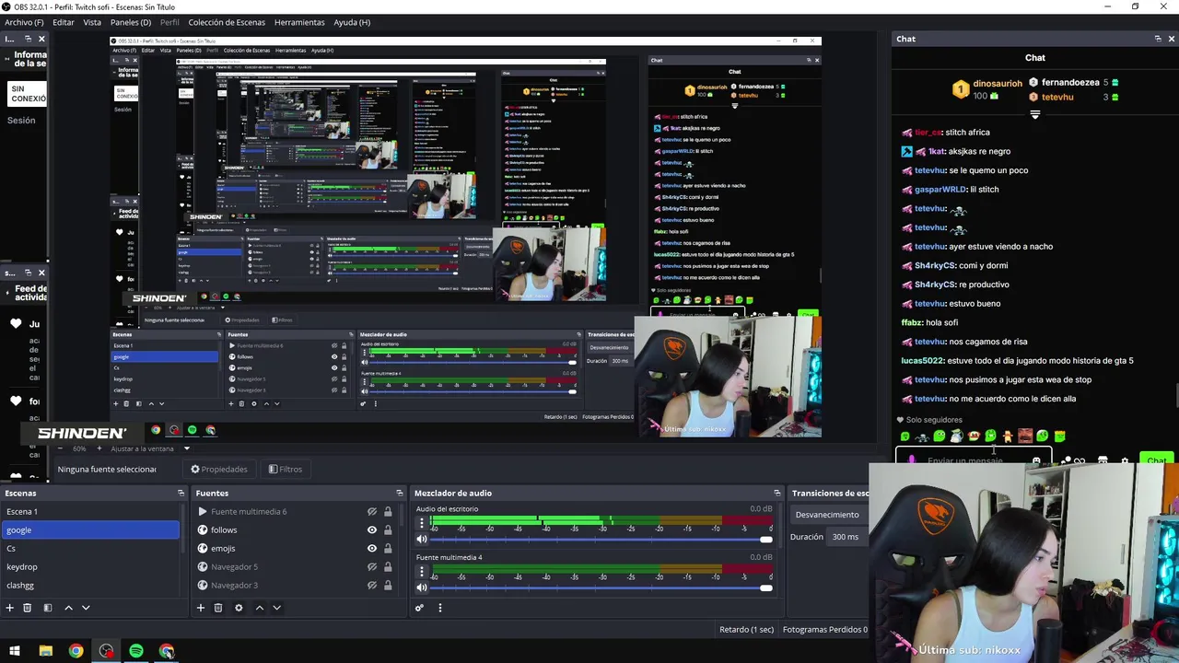Select the keydrop scene

tap(90, 567)
